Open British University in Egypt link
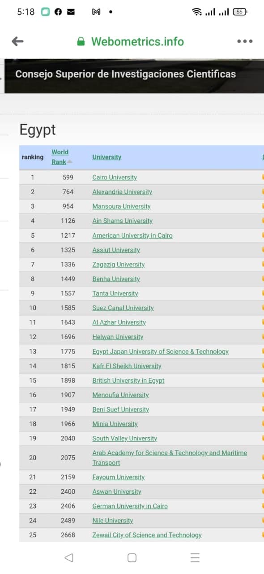The width and height of the screenshot is (264, 574). pos(128,380)
